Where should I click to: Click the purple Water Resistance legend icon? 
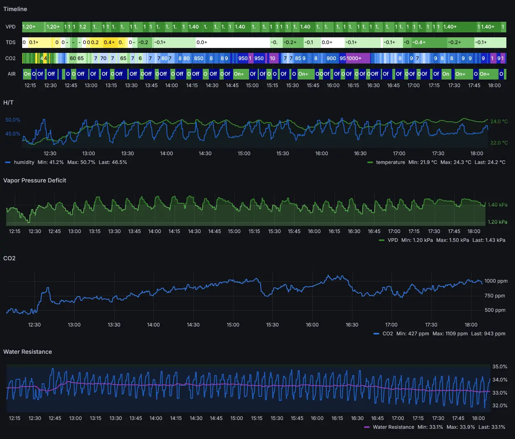tap(367, 427)
